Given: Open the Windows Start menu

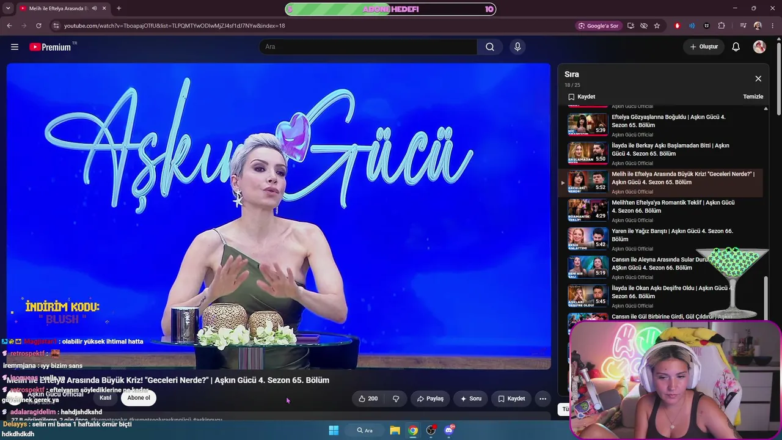Looking at the screenshot, I should tap(334, 430).
